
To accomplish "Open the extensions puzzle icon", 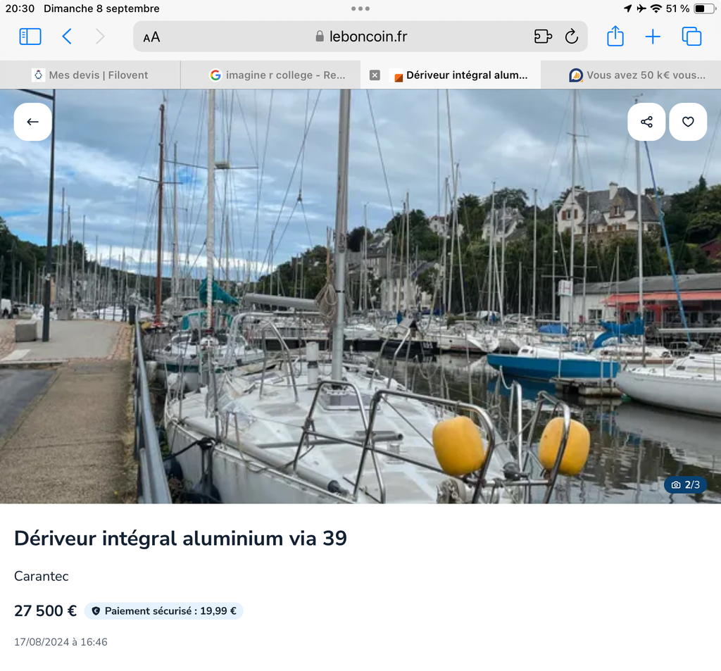I will 543,37.
